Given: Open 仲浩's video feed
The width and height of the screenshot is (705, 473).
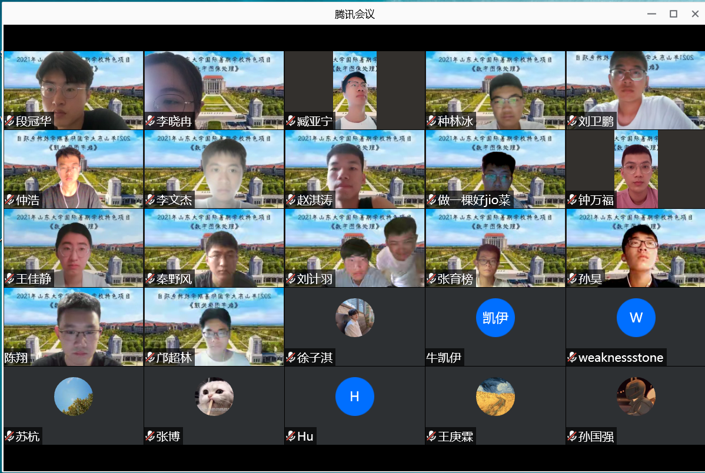Looking at the screenshot, I should [x=74, y=169].
